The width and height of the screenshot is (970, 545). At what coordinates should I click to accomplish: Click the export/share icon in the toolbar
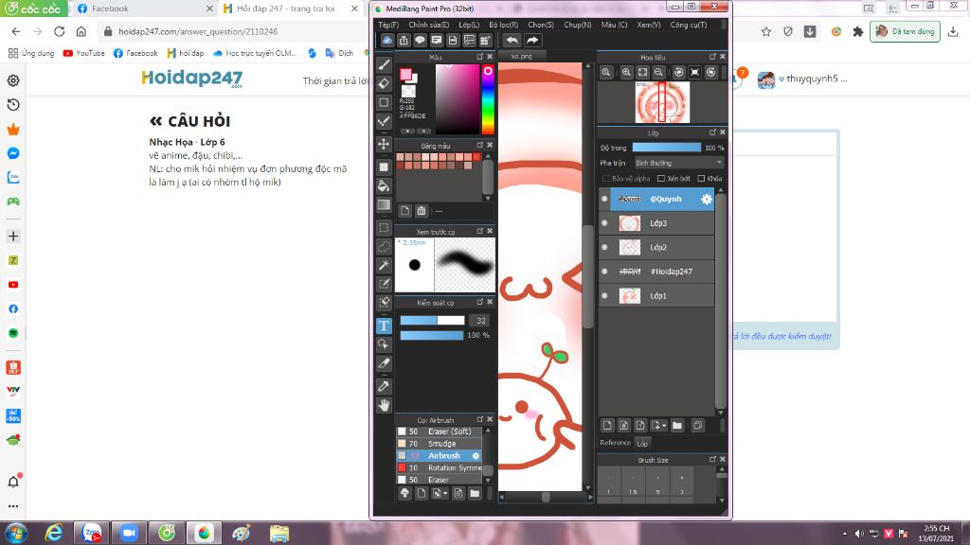(404, 40)
